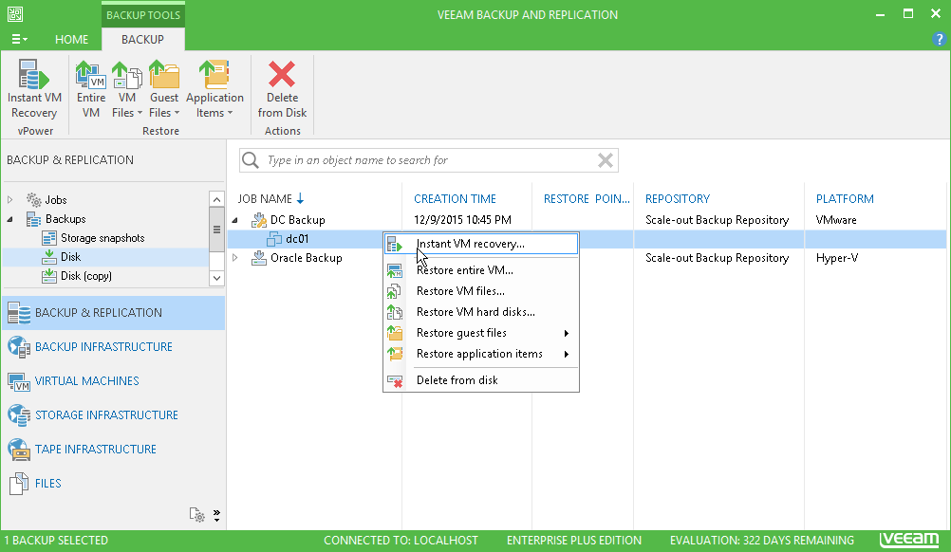Expand the Oracle Backup job
This screenshot has height=552, width=951.
point(235,258)
